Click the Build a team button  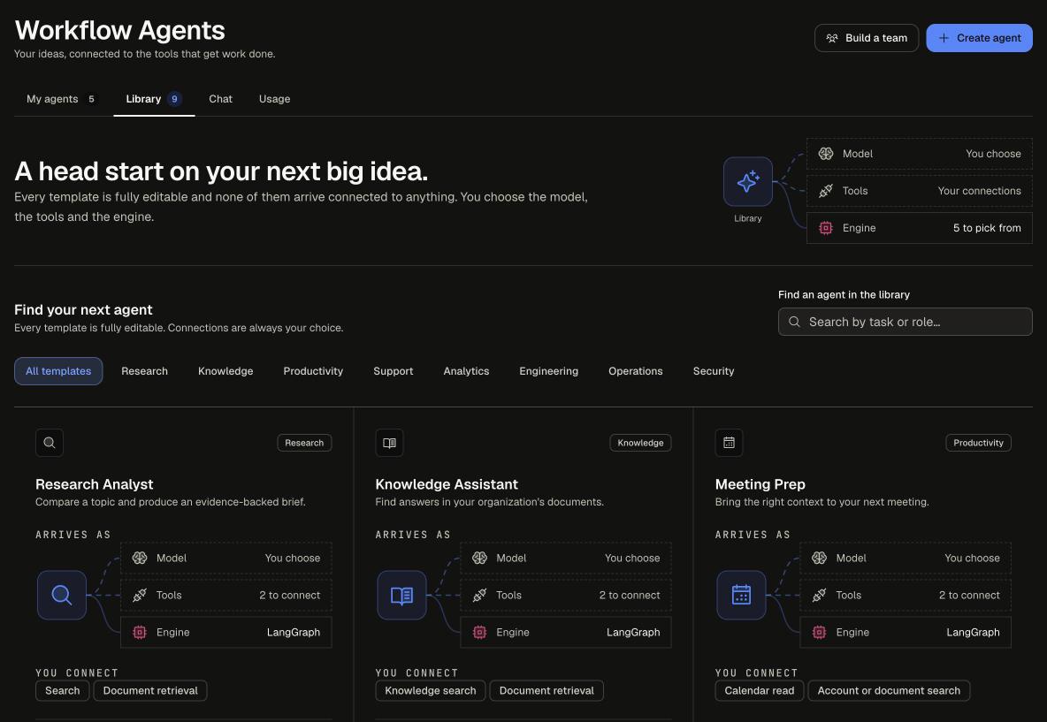pos(867,38)
